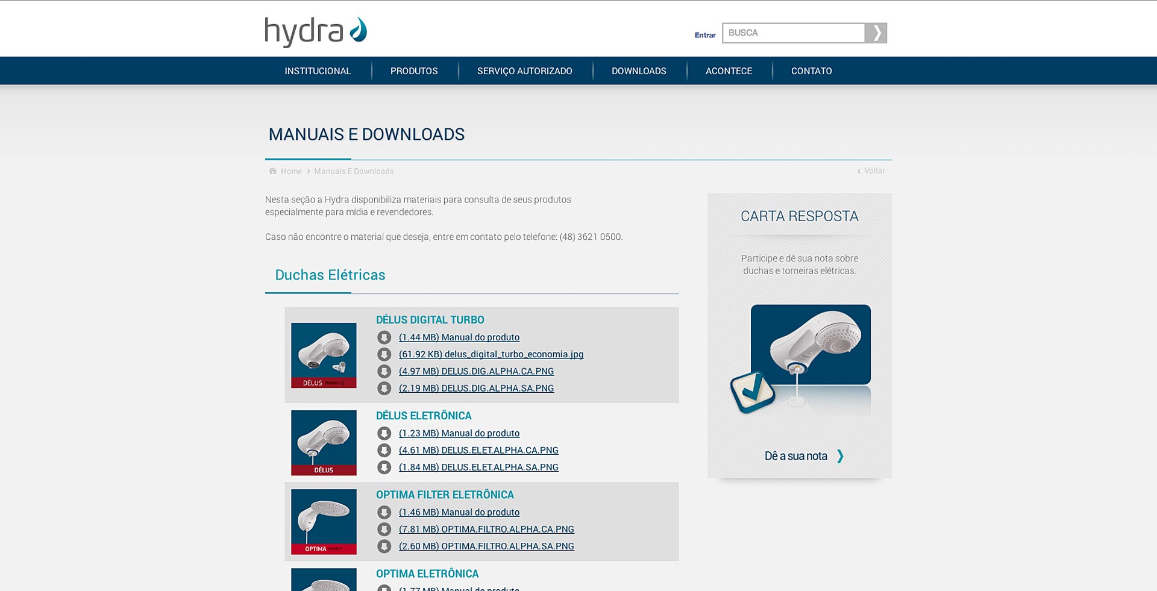Download icon for DELUS.DIG.ALPHA.SA.PNG
The width and height of the screenshot is (1157, 591).
click(384, 388)
